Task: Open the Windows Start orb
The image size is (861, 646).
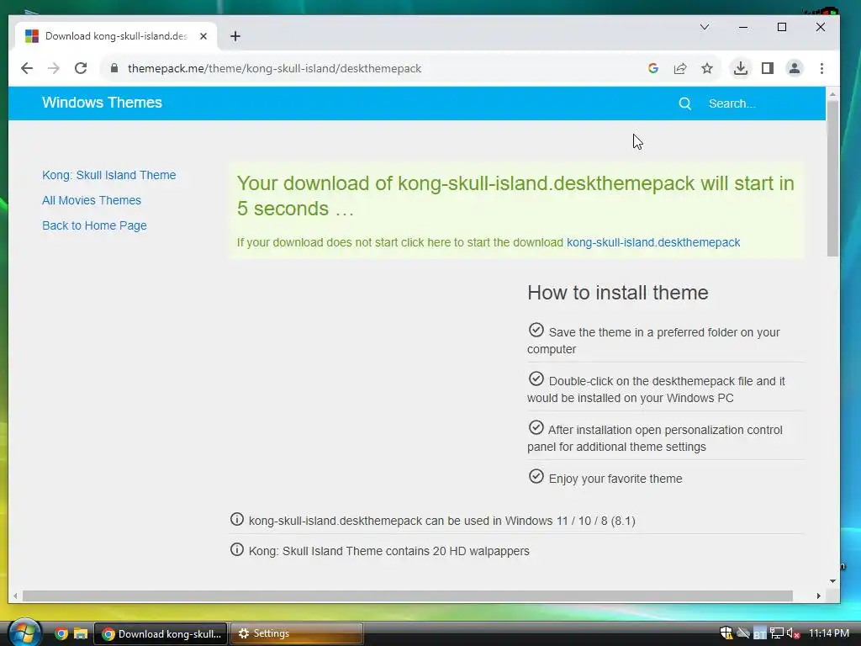Action: [24, 633]
